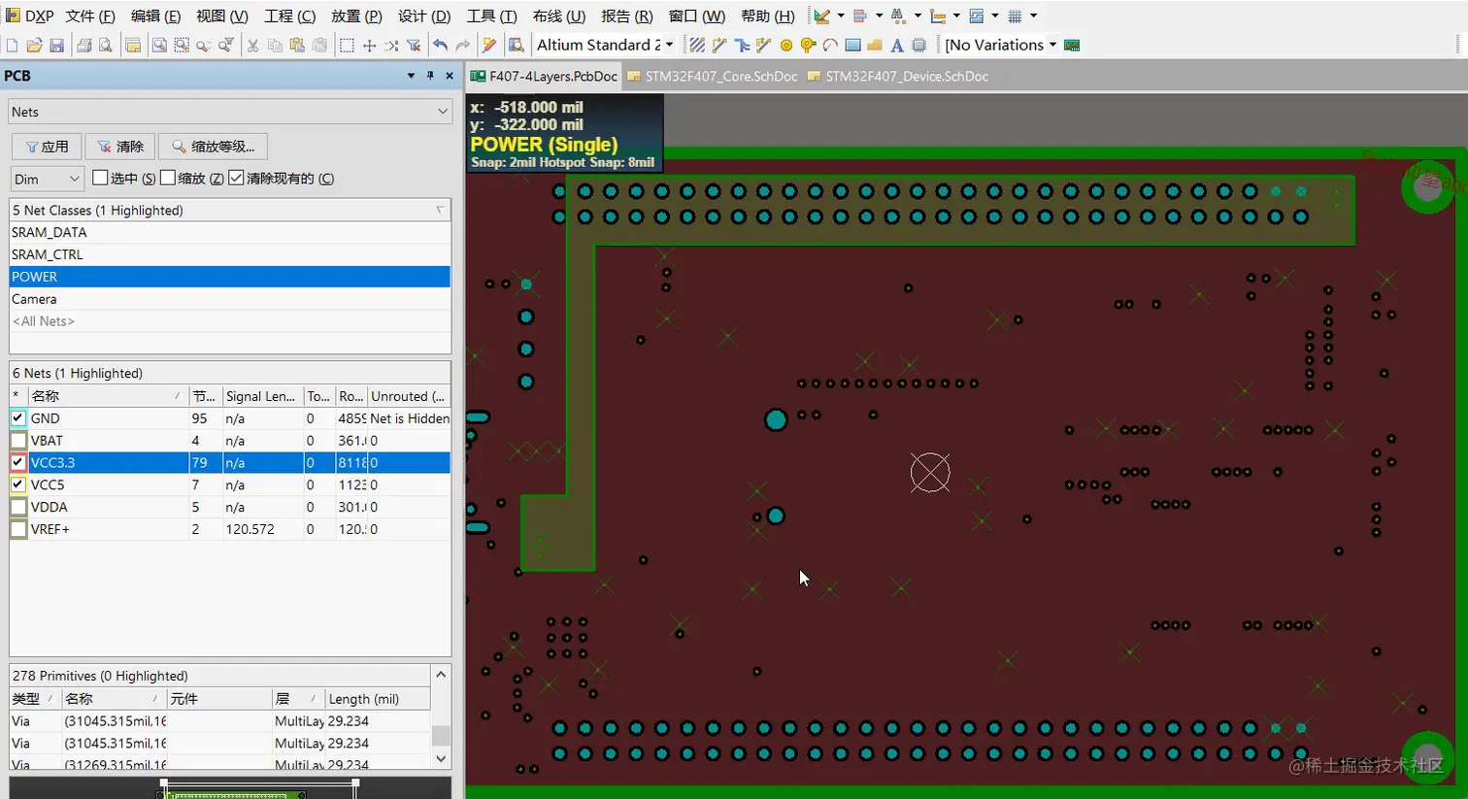Select the Place Fill rectangle tool
The width and height of the screenshot is (1468, 799).
(852, 46)
